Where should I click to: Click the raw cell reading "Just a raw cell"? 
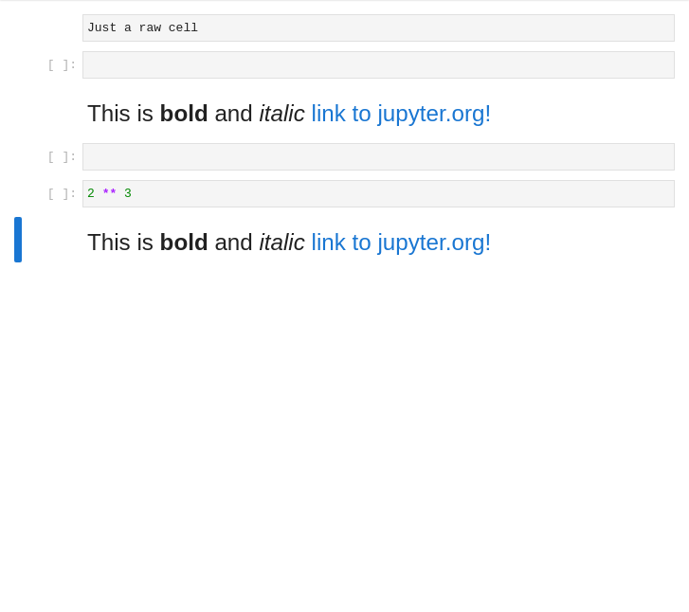pos(378,27)
